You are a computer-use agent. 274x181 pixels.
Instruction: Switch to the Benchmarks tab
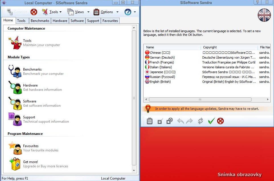tap(40, 20)
